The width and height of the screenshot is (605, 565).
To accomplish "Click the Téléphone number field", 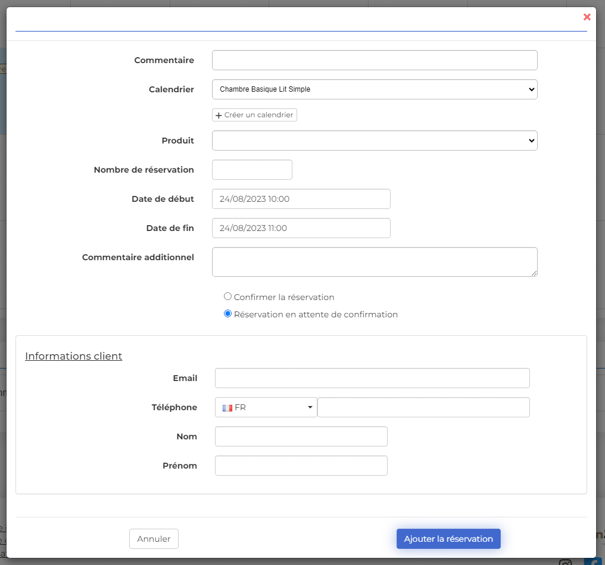I will pyautogui.click(x=423, y=407).
